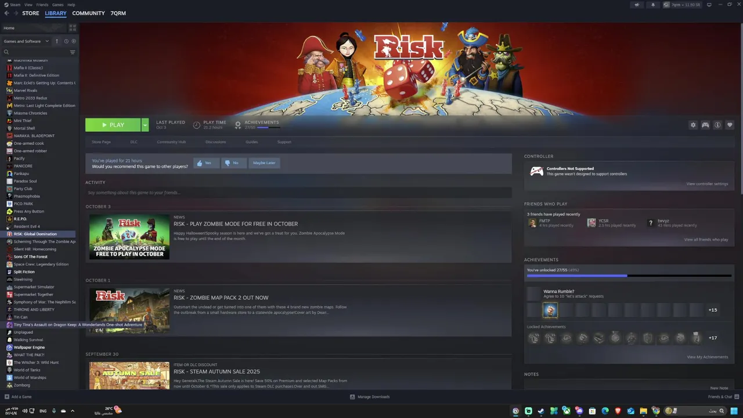
Task: Open advanced library filters icon
Action: (x=73, y=52)
